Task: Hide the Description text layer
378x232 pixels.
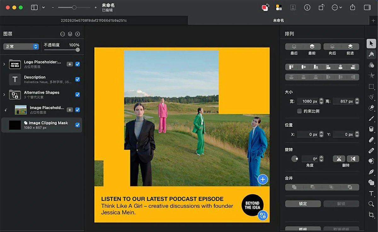Action: coord(77,79)
